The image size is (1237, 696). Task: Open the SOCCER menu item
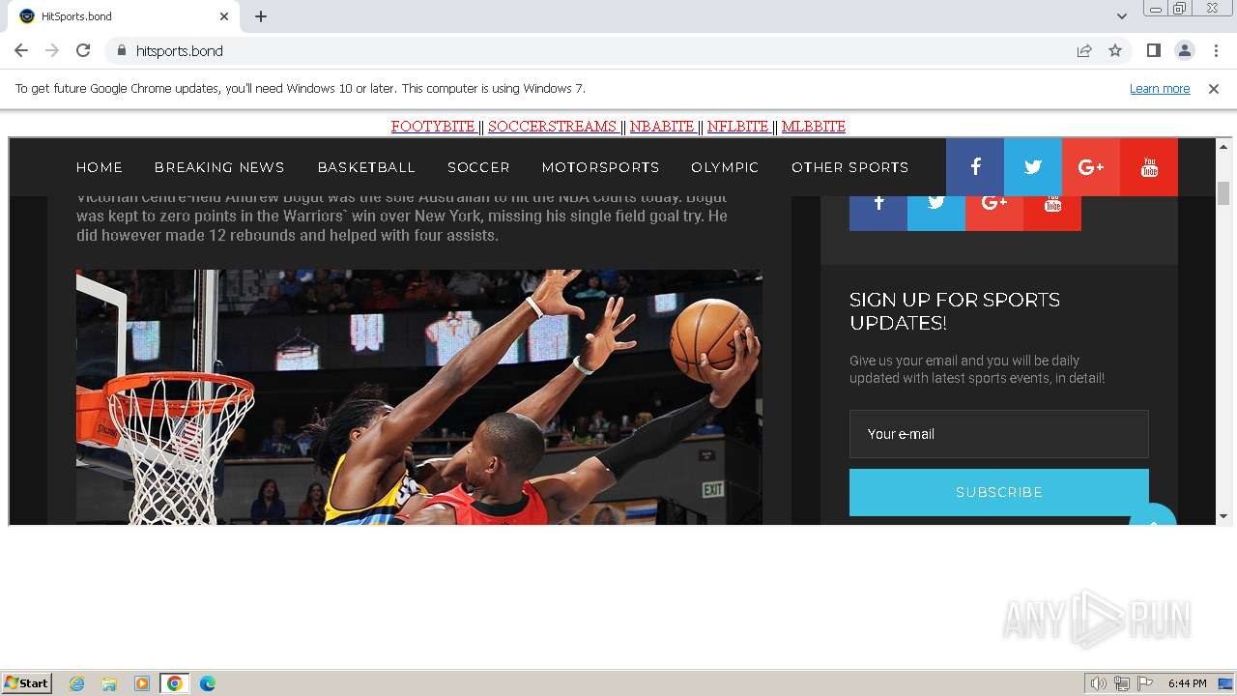tap(478, 167)
